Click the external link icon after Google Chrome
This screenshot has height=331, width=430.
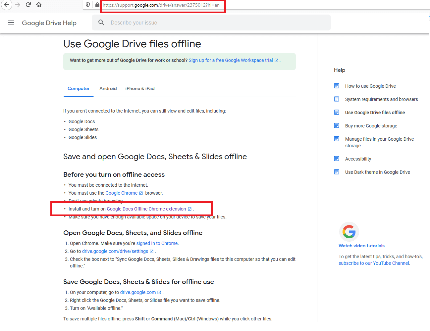click(x=141, y=193)
